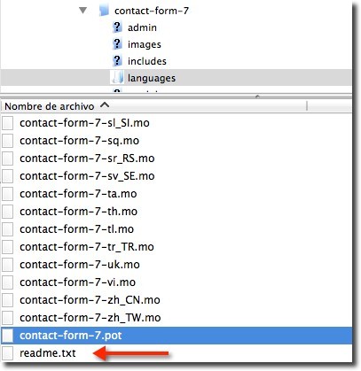Collapse the contact-form-7 folder tree
The height and width of the screenshot is (371, 361).
coord(83,11)
